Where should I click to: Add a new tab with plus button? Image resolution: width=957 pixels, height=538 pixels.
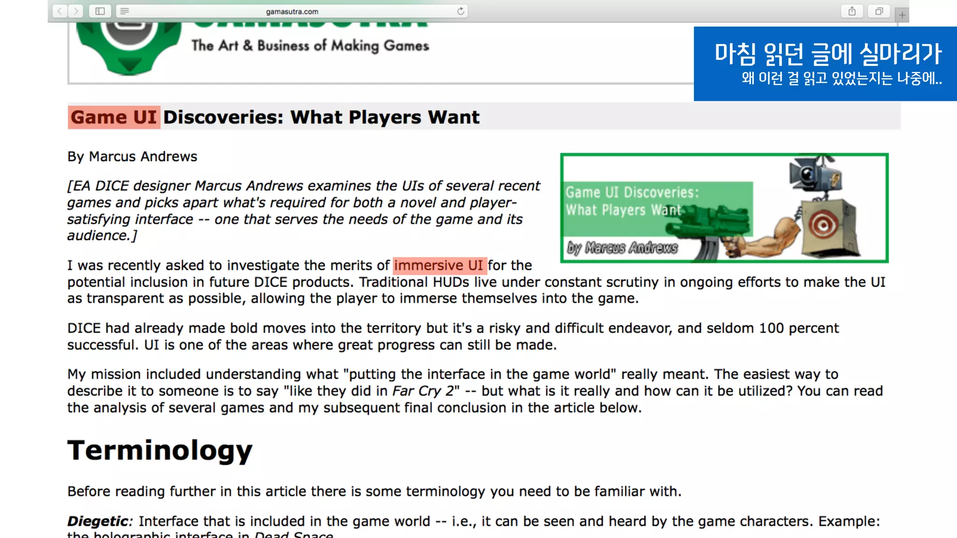point(902,15)
